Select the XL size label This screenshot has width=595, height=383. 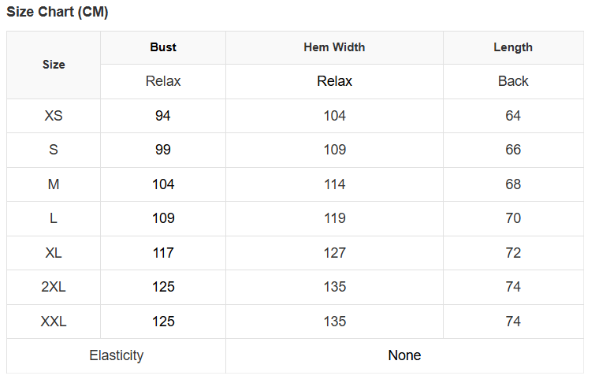[x=54, y=253]
